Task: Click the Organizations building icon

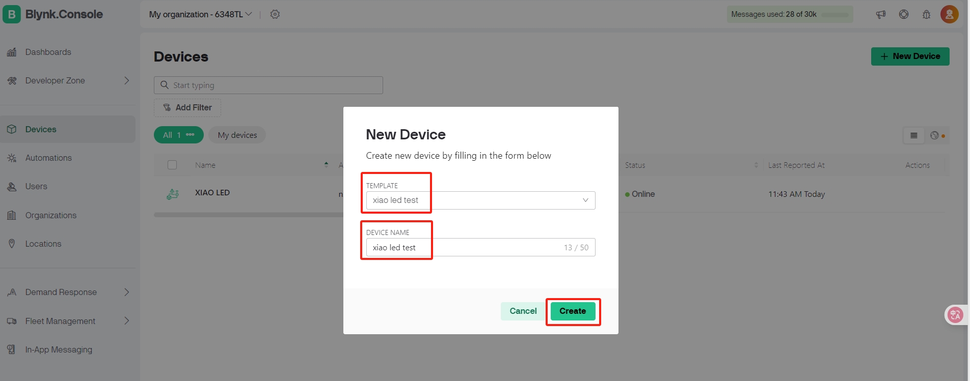Action: 12,215
